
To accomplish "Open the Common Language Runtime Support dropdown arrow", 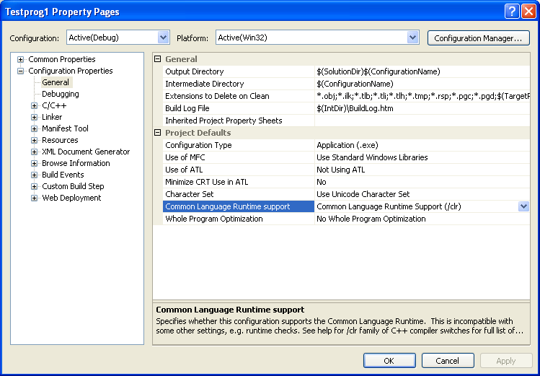I will (523, 206).
